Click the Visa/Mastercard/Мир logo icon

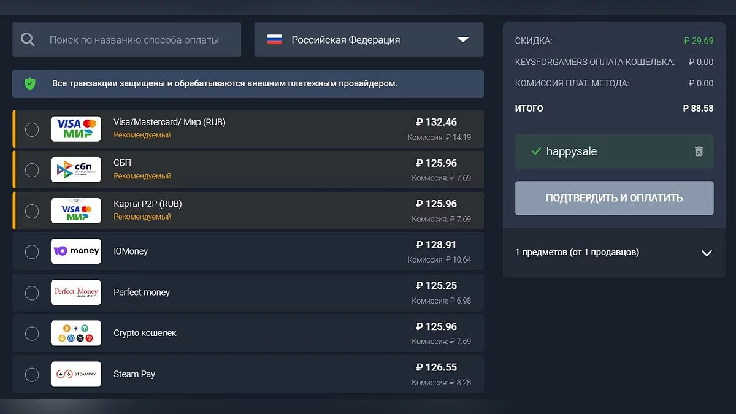point(76,128)
